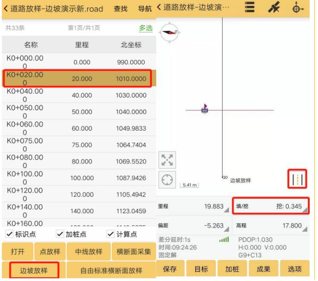Open 横断面采集 cross-section collection
Viewport: 318px width, 281px height.
pos(134,251)
